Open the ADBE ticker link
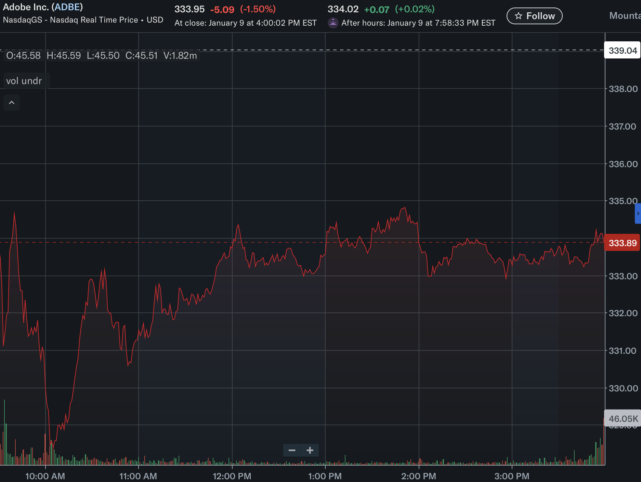Screen dimensions: 641x482 coord(67,7)
